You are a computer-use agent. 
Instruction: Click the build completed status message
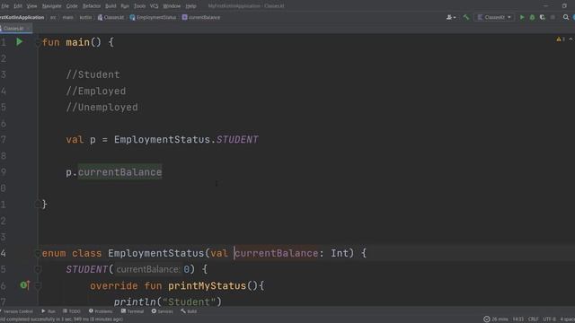62,319
